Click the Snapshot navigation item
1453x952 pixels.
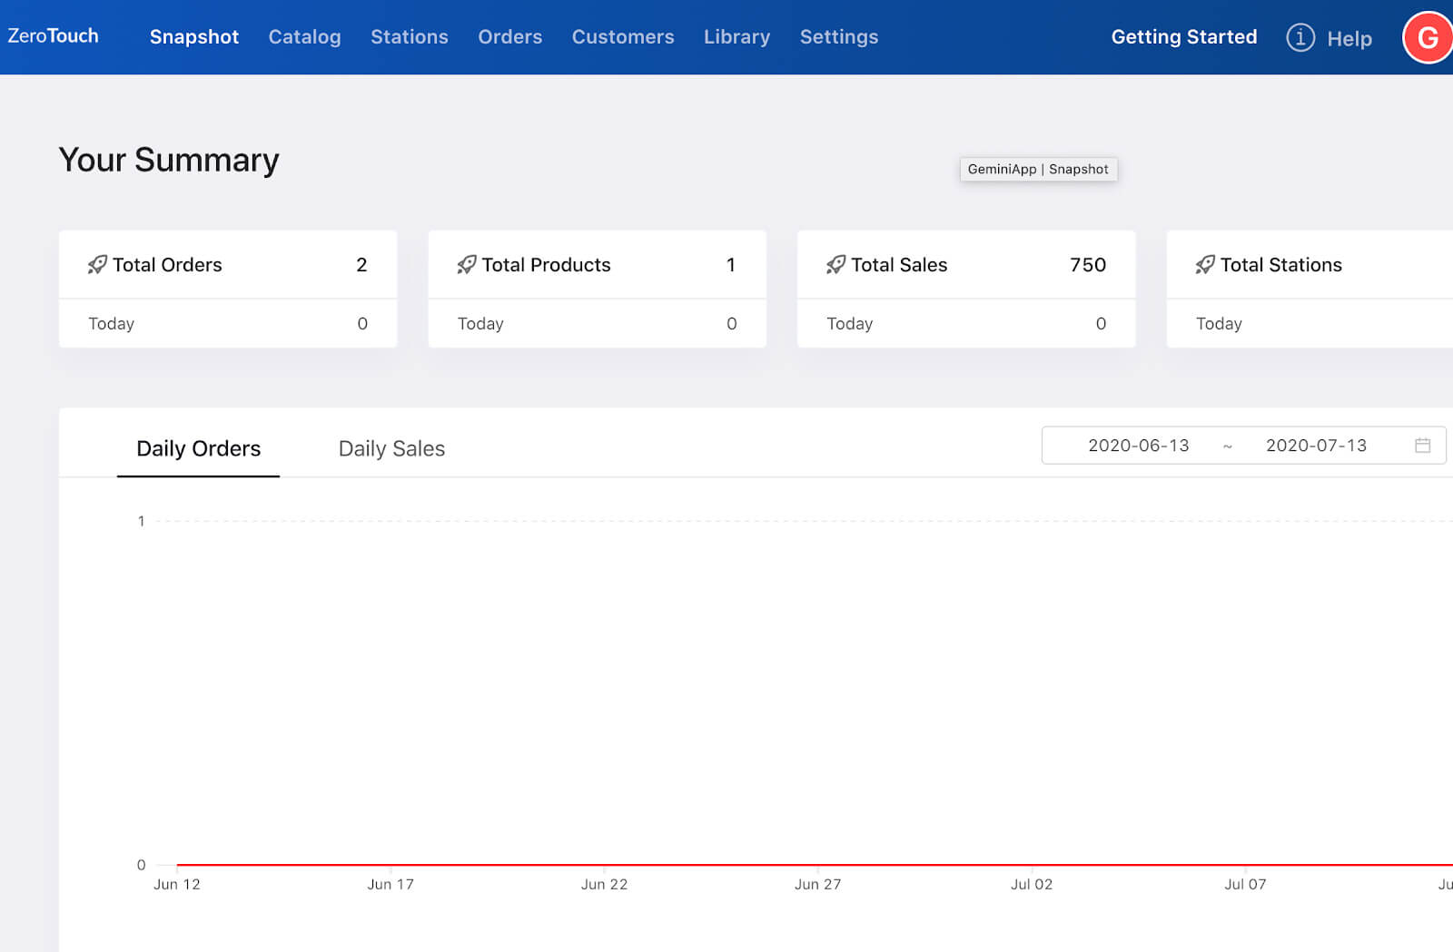(194, 36)
